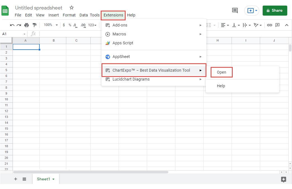Increase decimal places
The height and width of the screenshot is (189, 292).
pyautogui.click(x=83, y=25)
